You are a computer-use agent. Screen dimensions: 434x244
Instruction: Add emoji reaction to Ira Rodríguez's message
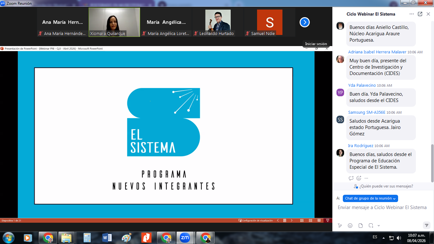point(359,178)
